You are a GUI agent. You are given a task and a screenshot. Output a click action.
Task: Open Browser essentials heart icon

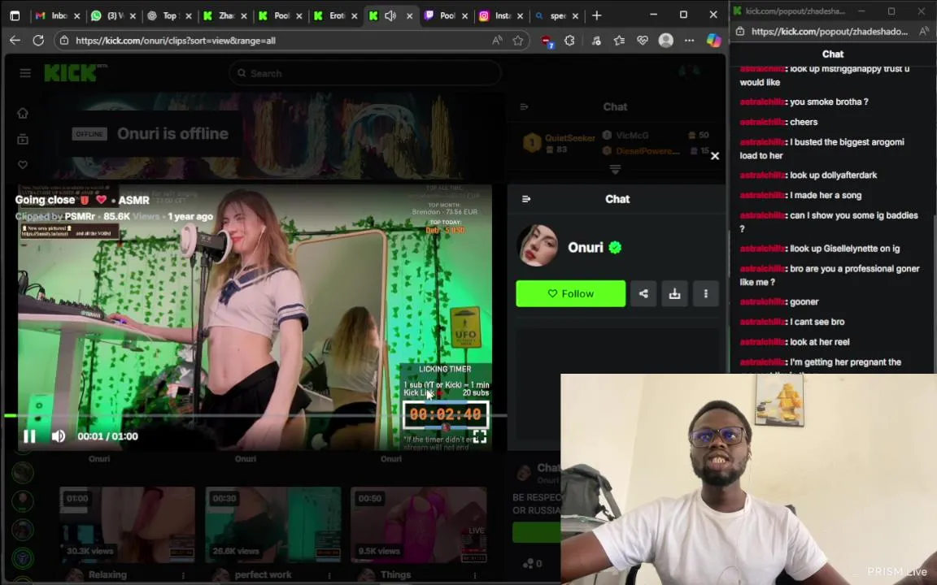click(643, 40)
